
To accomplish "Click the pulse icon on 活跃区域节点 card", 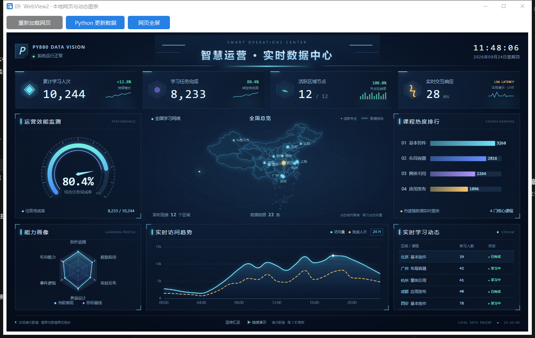I will coord(285,90).
